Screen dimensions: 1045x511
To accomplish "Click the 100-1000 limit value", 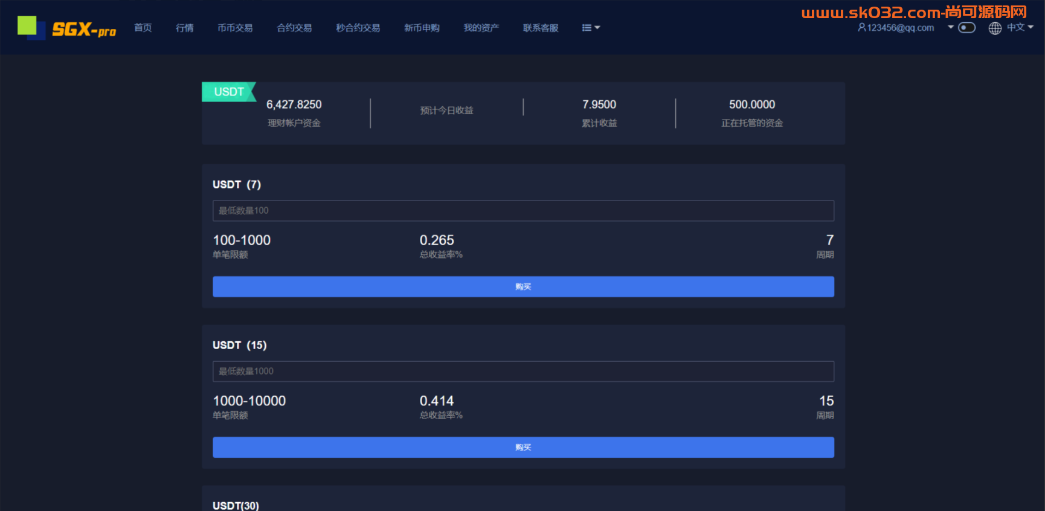I will [242, 240].
